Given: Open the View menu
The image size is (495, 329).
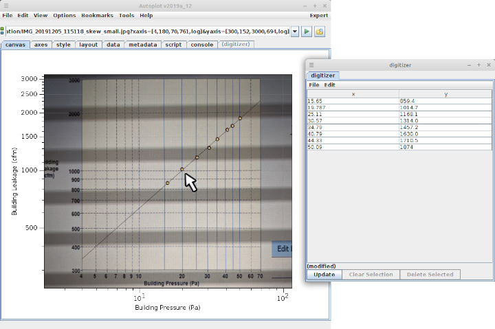Looking at the screenshot, I should pos(41,16).
